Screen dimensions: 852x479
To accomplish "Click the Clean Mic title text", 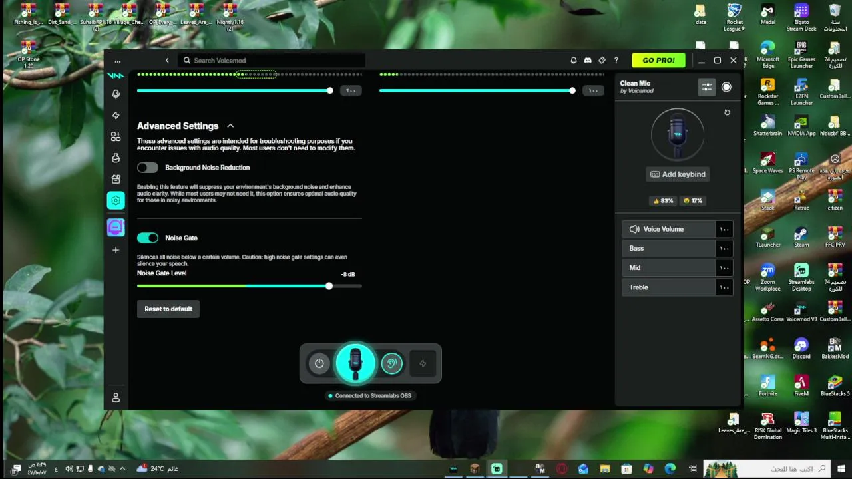I will (635, 84).
